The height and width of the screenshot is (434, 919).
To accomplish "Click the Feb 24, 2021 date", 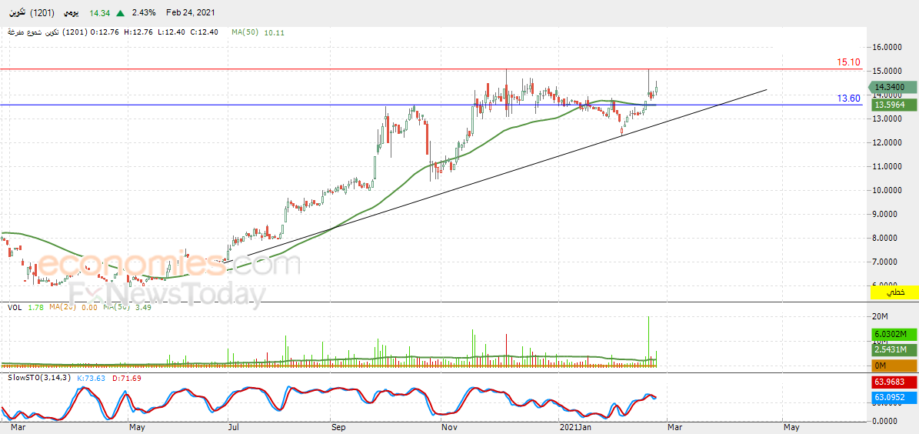I will tap(189, 12).
